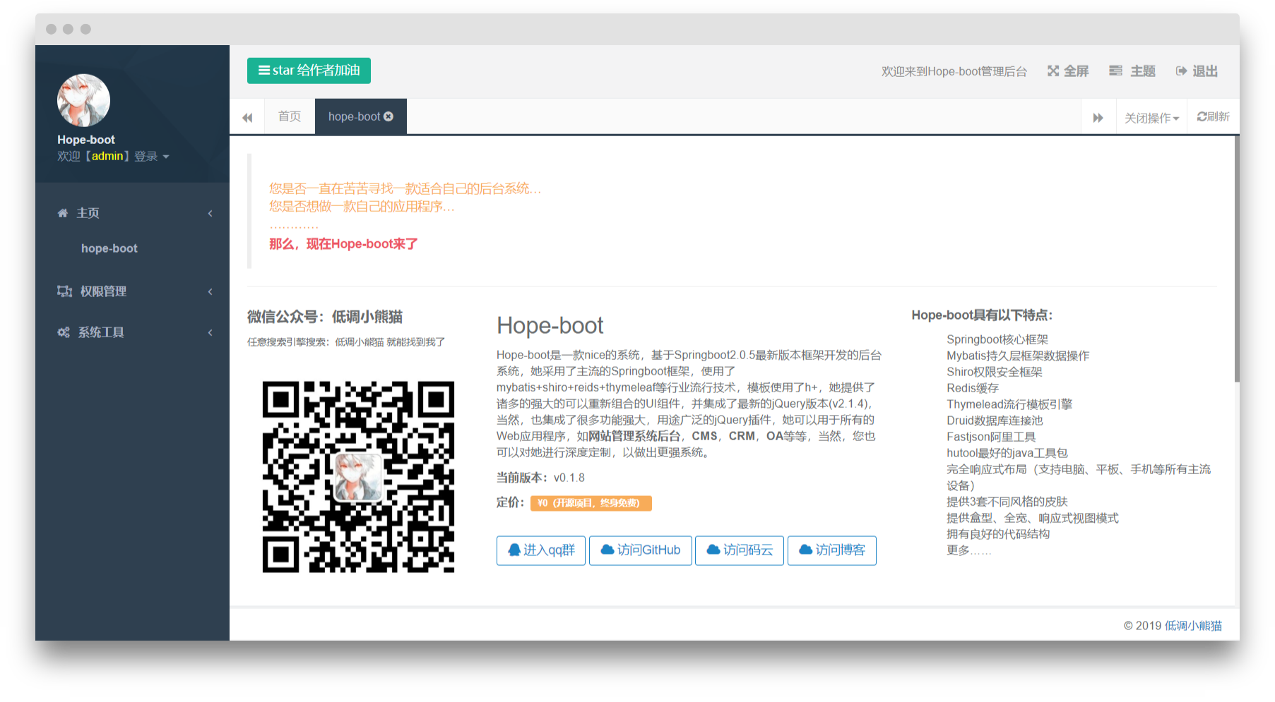
Task: Click the Shiro权限安全框架 feature line
Action: [x=995, y=372]
